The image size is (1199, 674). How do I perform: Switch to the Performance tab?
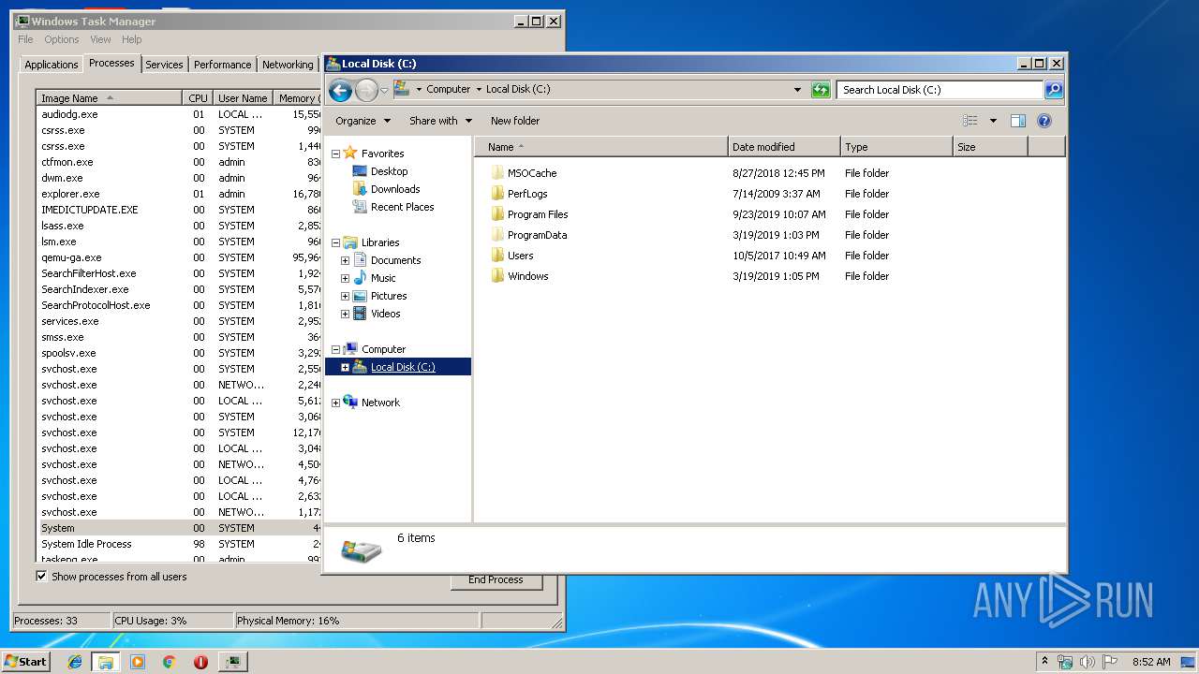(222, 65)
